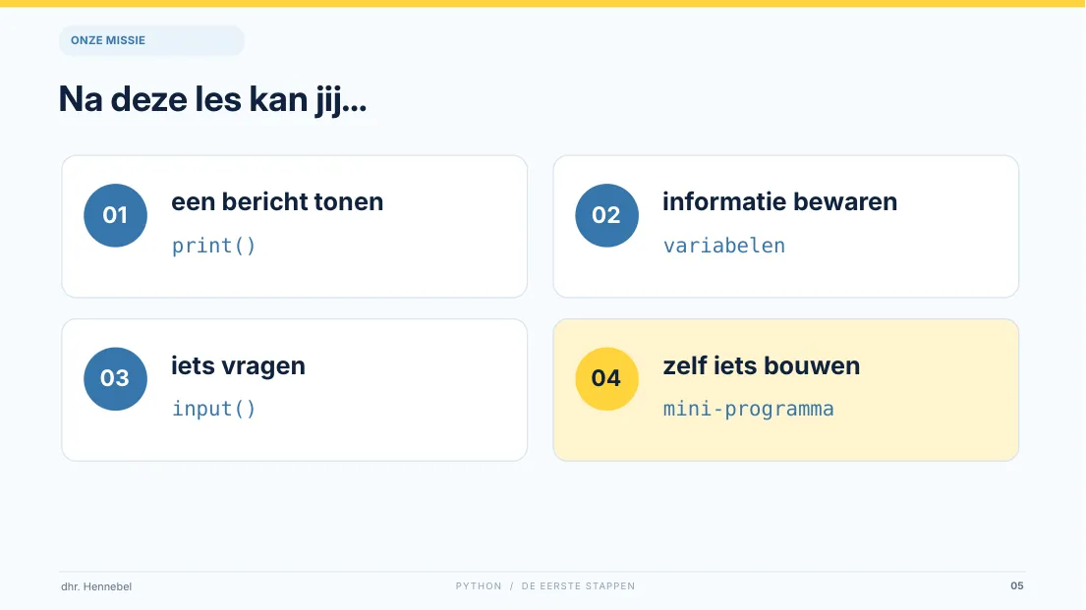Click the 'dhr. Hennebel' footer name
Screen dimensions: 1086x610
tap(96, 586)
